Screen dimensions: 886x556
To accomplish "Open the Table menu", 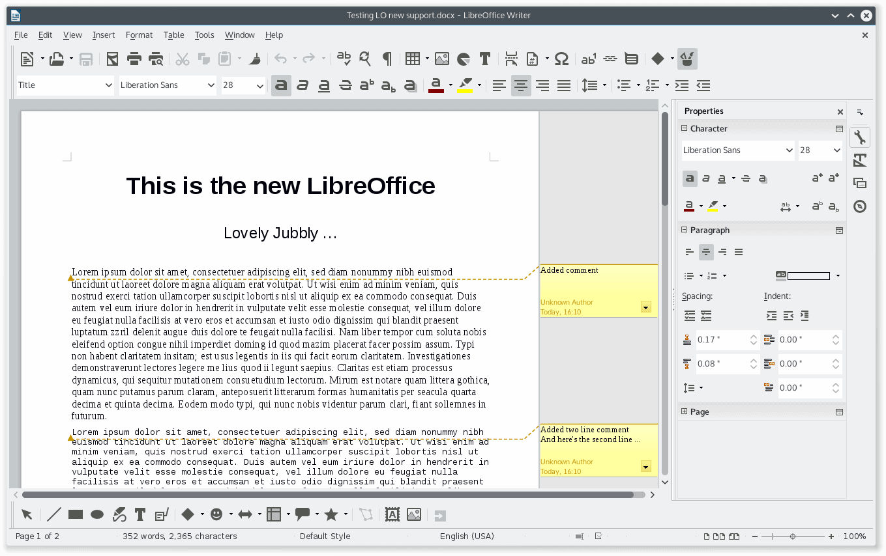I will (174, 35).
